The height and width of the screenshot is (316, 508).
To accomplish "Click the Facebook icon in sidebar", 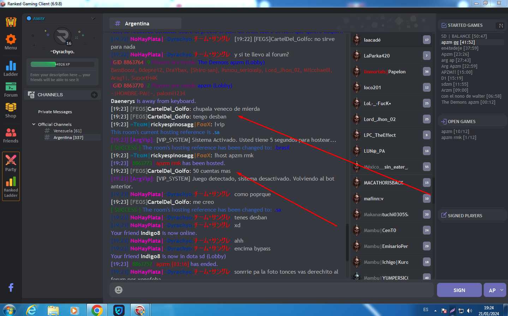I will [x=11, y=287].
